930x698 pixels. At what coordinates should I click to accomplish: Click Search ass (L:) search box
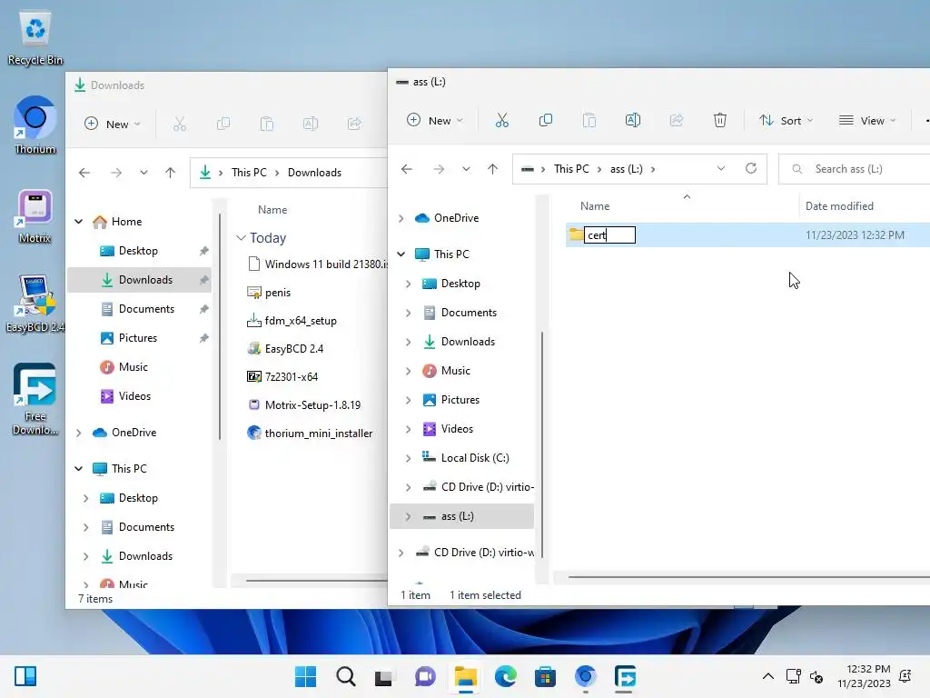[854, 168]
